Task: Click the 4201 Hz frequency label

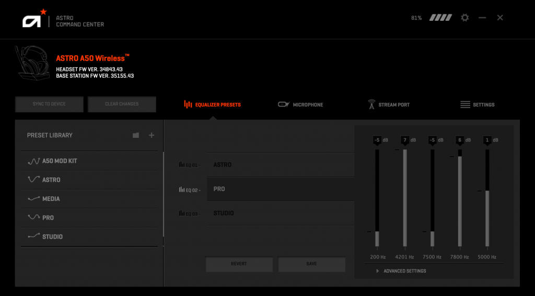Action: coord(405,257)
